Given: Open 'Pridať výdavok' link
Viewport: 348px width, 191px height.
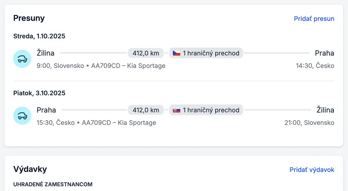Looking at the screenshot, I should (x=312, y=169).
